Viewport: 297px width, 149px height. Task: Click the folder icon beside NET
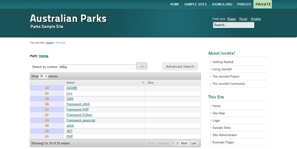[47, 131]
